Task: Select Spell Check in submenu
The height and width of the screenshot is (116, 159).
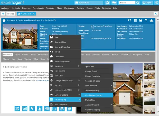Action: [x=97, y=67]
